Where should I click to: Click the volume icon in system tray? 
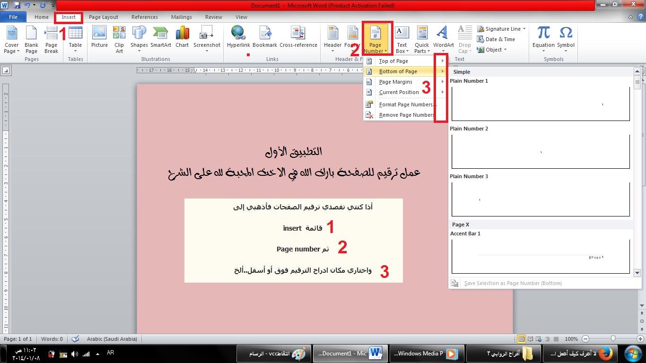[x=75, y=354]
